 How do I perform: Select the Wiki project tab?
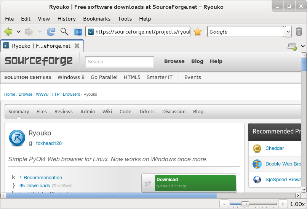click(107, 112)
